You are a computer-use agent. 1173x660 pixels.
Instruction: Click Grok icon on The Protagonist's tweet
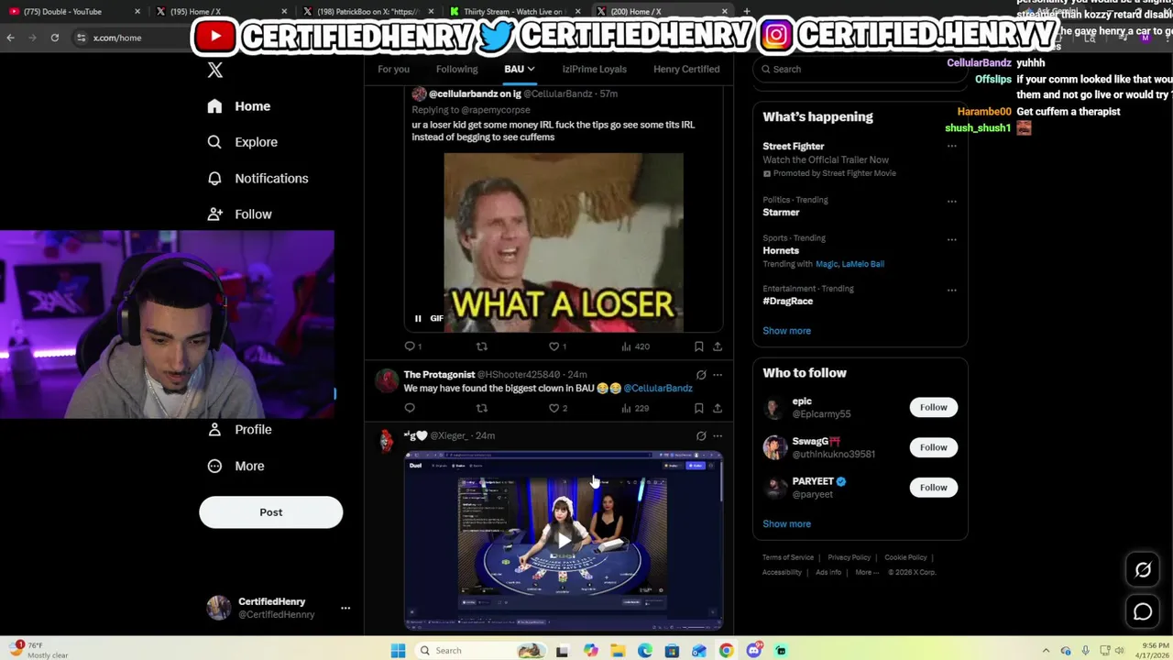tap(701, 375)
